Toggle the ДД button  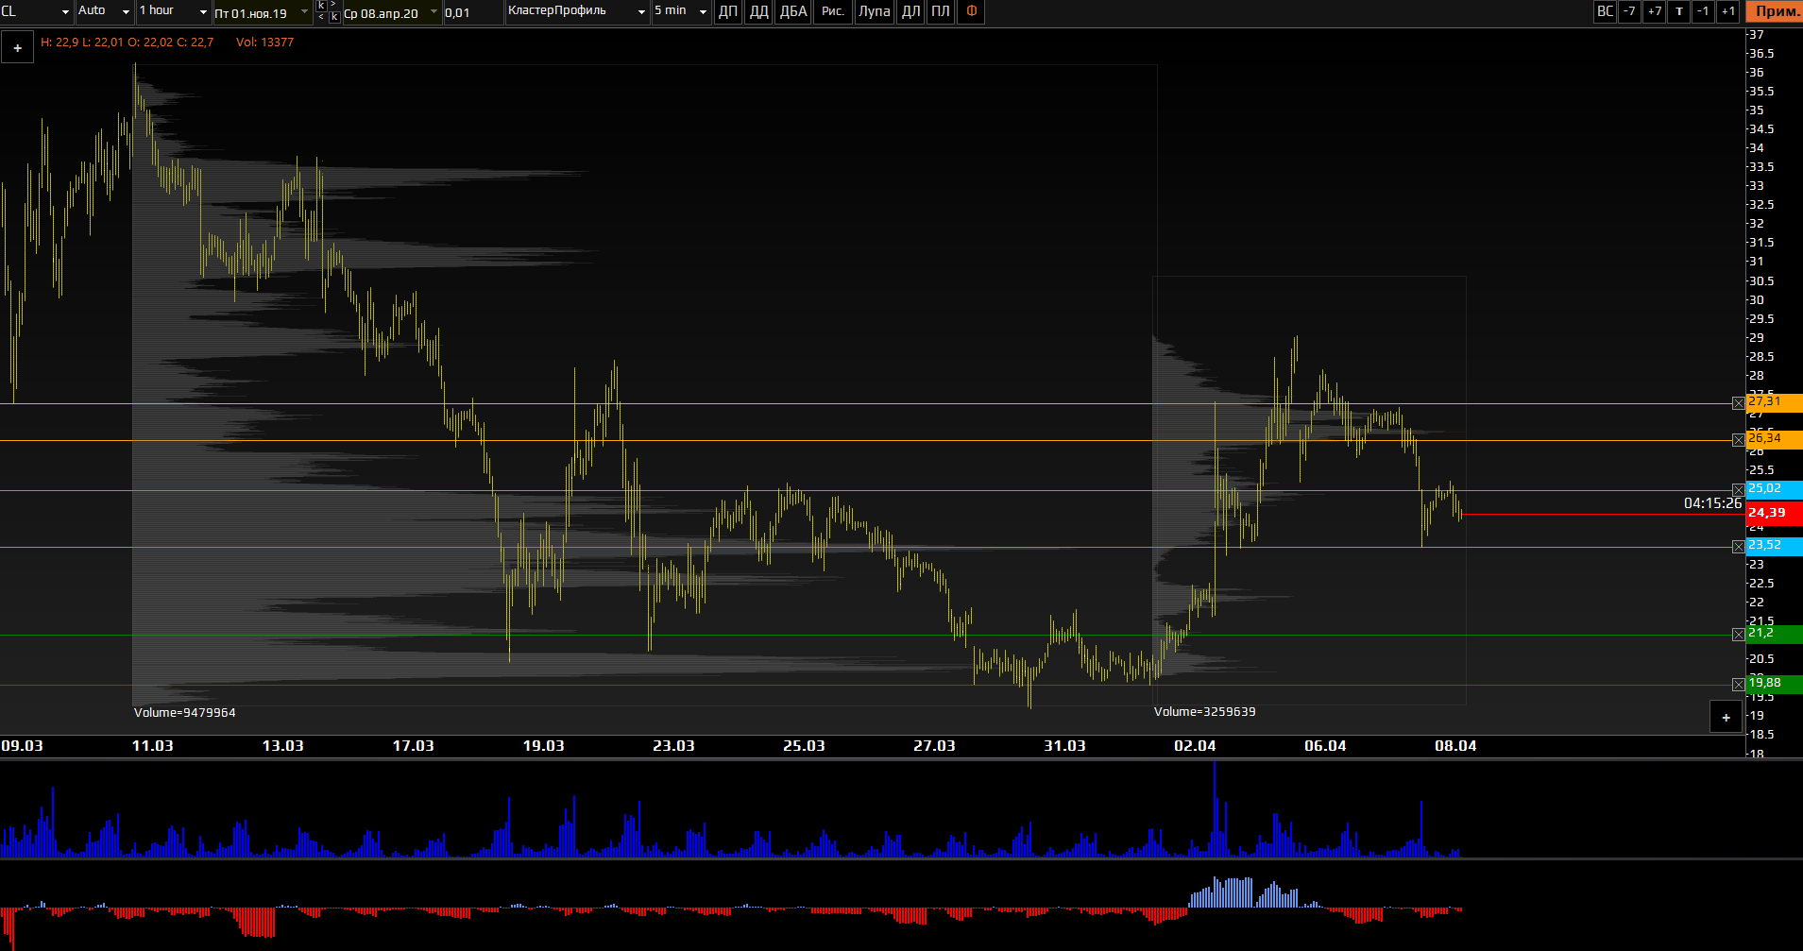coord(758,11)
